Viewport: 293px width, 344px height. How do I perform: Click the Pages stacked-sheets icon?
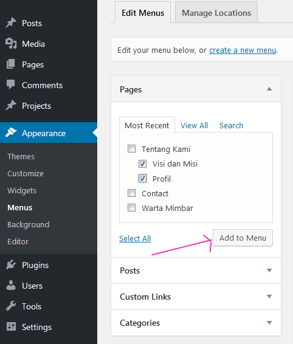(11, 64)
